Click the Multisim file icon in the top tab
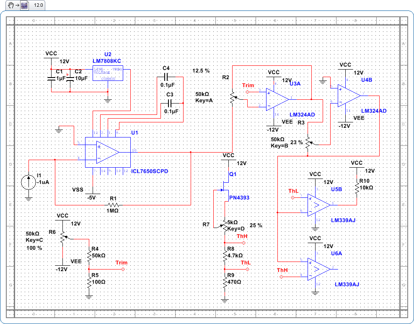The image size is (414, 324). click(25, 5)
